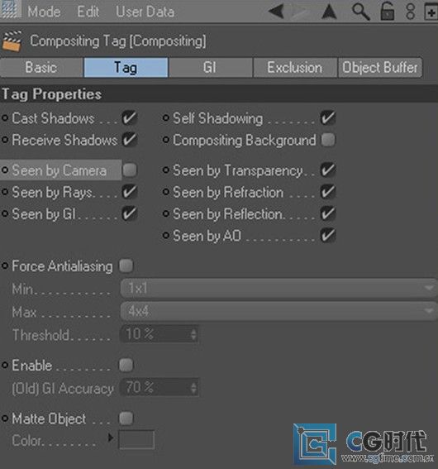Uncheck the Cast Shadows checkbox
The image size is (438, 469).
[130, 117]
